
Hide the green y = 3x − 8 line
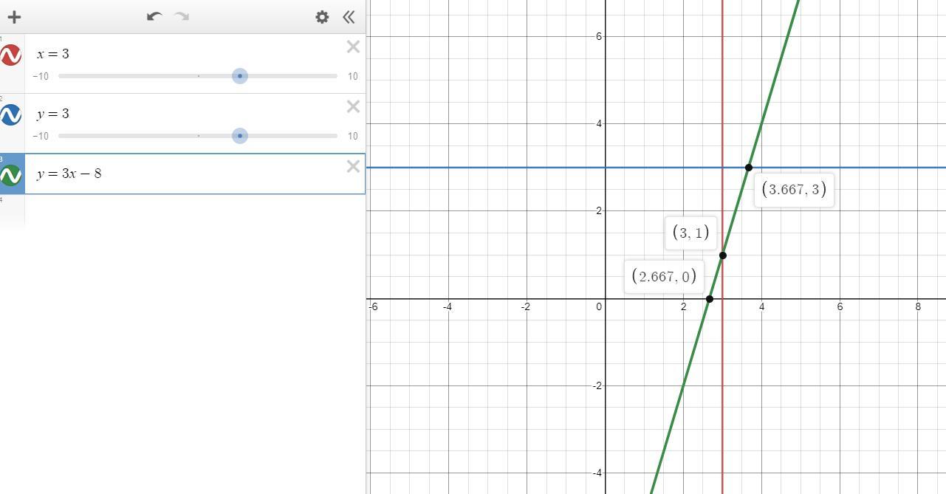[11, 175]
